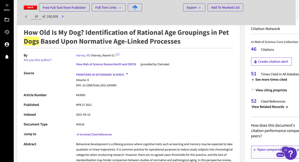Click the Document Type value Article
This screenshot has width=299, height=162.
tap(80, 124)
